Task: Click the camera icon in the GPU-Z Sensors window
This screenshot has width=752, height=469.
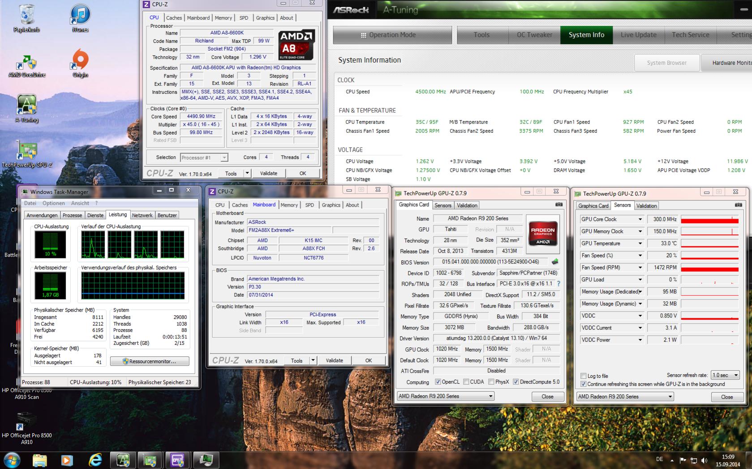Action: pyautogui.click(x=738, y=205)
